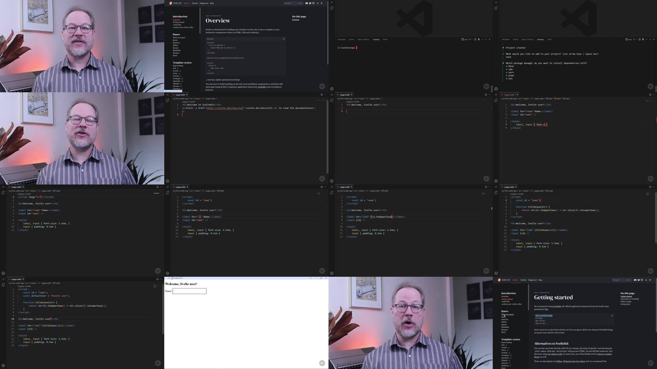Open terminal profile dropdown in npx terminal frame

coord(472,39)
